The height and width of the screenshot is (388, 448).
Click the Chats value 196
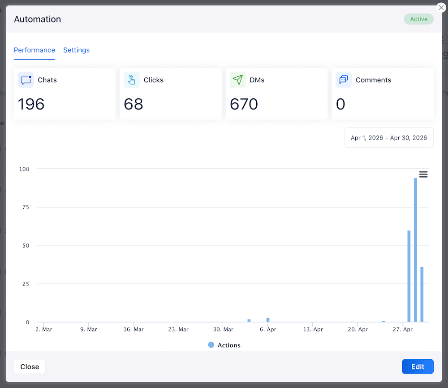31,104
